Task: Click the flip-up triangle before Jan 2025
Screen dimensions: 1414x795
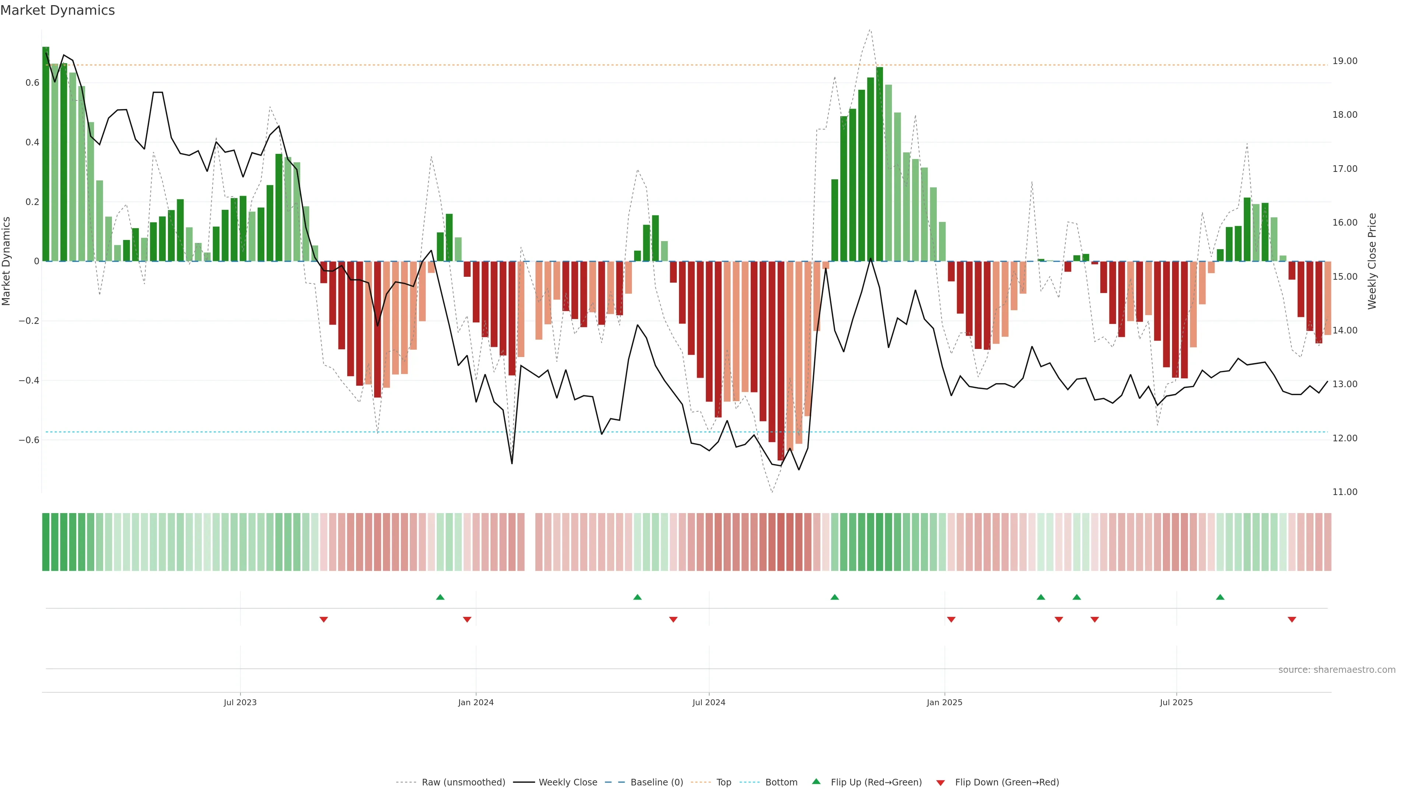Action: [x=834, y=597]
